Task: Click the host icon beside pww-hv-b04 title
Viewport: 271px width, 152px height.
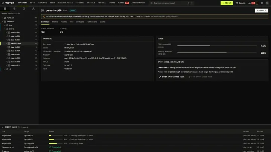Action: [43, 11]
